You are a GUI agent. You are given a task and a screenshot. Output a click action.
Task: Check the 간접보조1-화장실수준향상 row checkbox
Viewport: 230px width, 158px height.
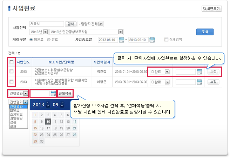coord(12,71)
